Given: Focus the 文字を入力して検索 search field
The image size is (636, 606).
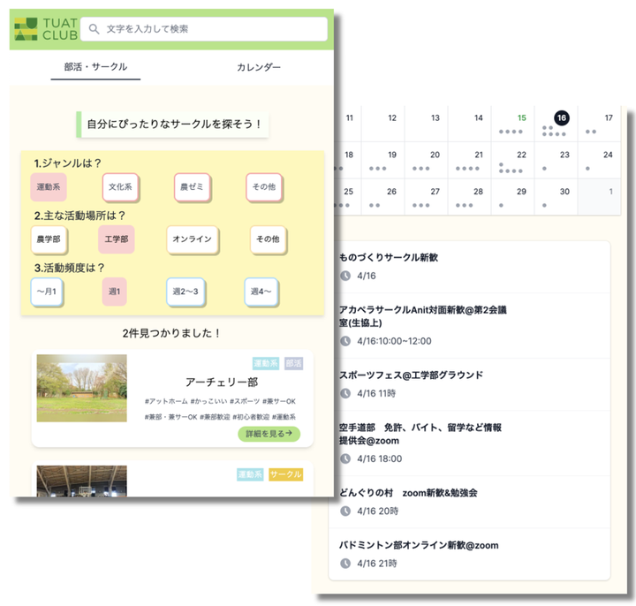Looking at the screenshot, I should (204, 29).
